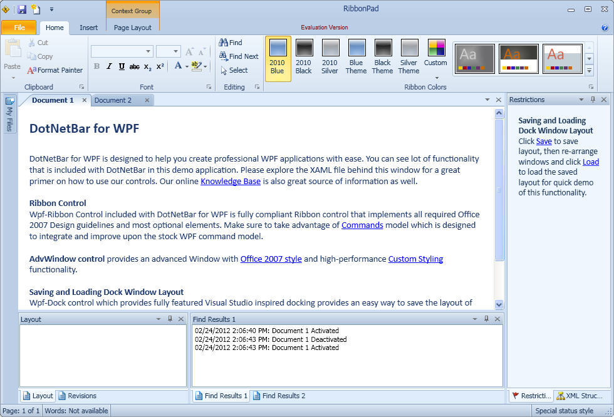Toggle Bold formatting
Viewport: 614px width, 417px height.
point(96,66)
